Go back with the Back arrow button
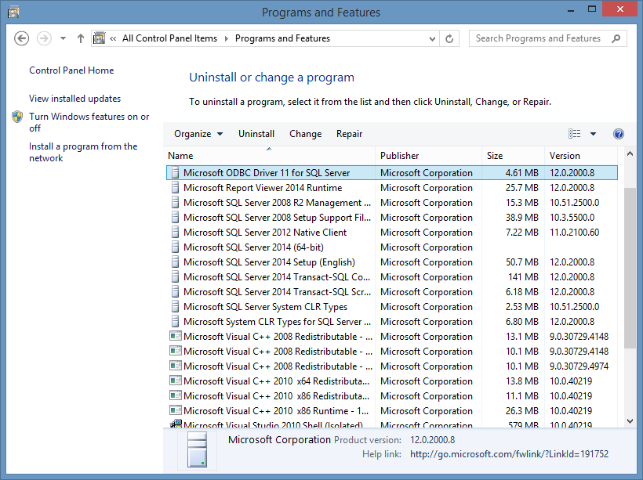The image size is (643, 480). [x=21, y=38]
